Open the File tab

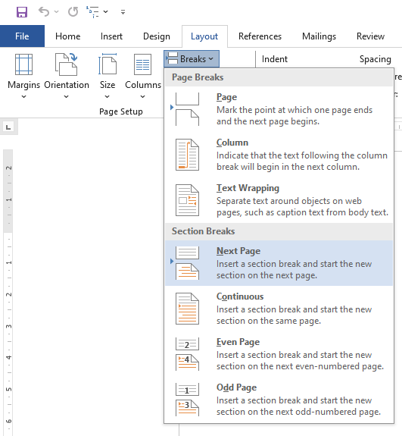click(x=22, y=36)
